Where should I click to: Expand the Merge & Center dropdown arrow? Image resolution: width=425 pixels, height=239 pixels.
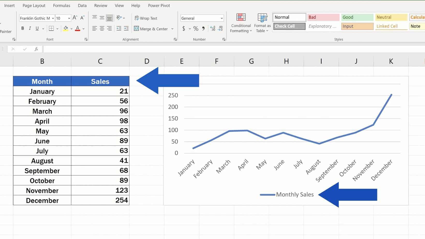(172, 29)
